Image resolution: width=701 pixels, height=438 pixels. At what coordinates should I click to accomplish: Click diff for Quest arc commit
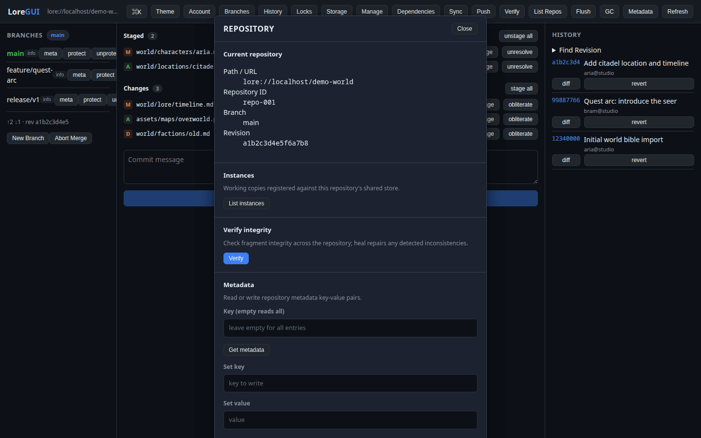(x=566, y=122)
